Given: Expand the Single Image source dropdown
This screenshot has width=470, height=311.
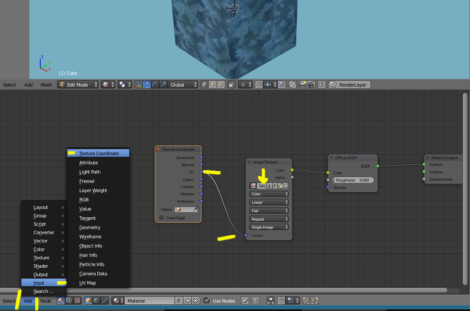Looking at the screenshot, I should tap(269, 227).
